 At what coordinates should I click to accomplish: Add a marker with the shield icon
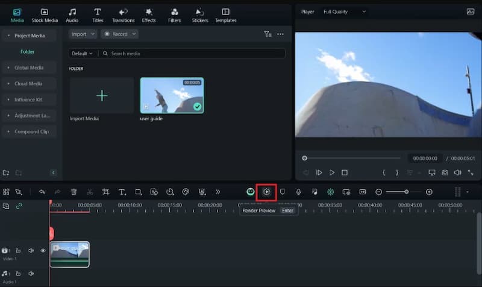pos(283,192)
